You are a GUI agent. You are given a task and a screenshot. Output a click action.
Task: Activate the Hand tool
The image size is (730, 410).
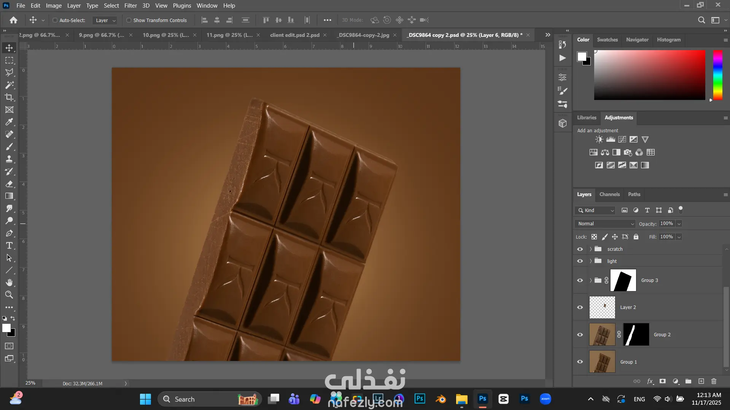click(9, 282)
